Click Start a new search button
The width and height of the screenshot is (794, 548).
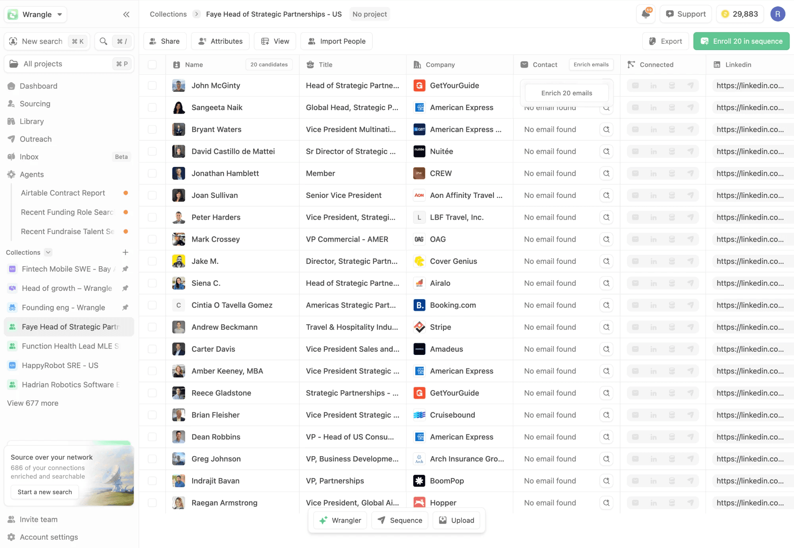tap(45, 492)
